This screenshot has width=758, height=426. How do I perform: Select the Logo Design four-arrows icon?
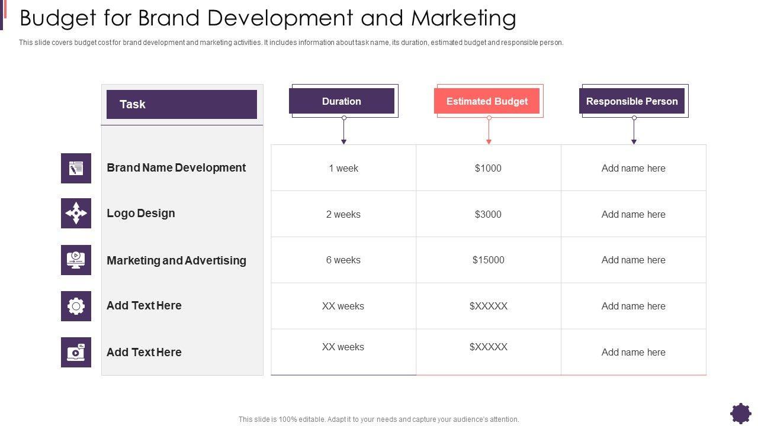tap(76, 214)
